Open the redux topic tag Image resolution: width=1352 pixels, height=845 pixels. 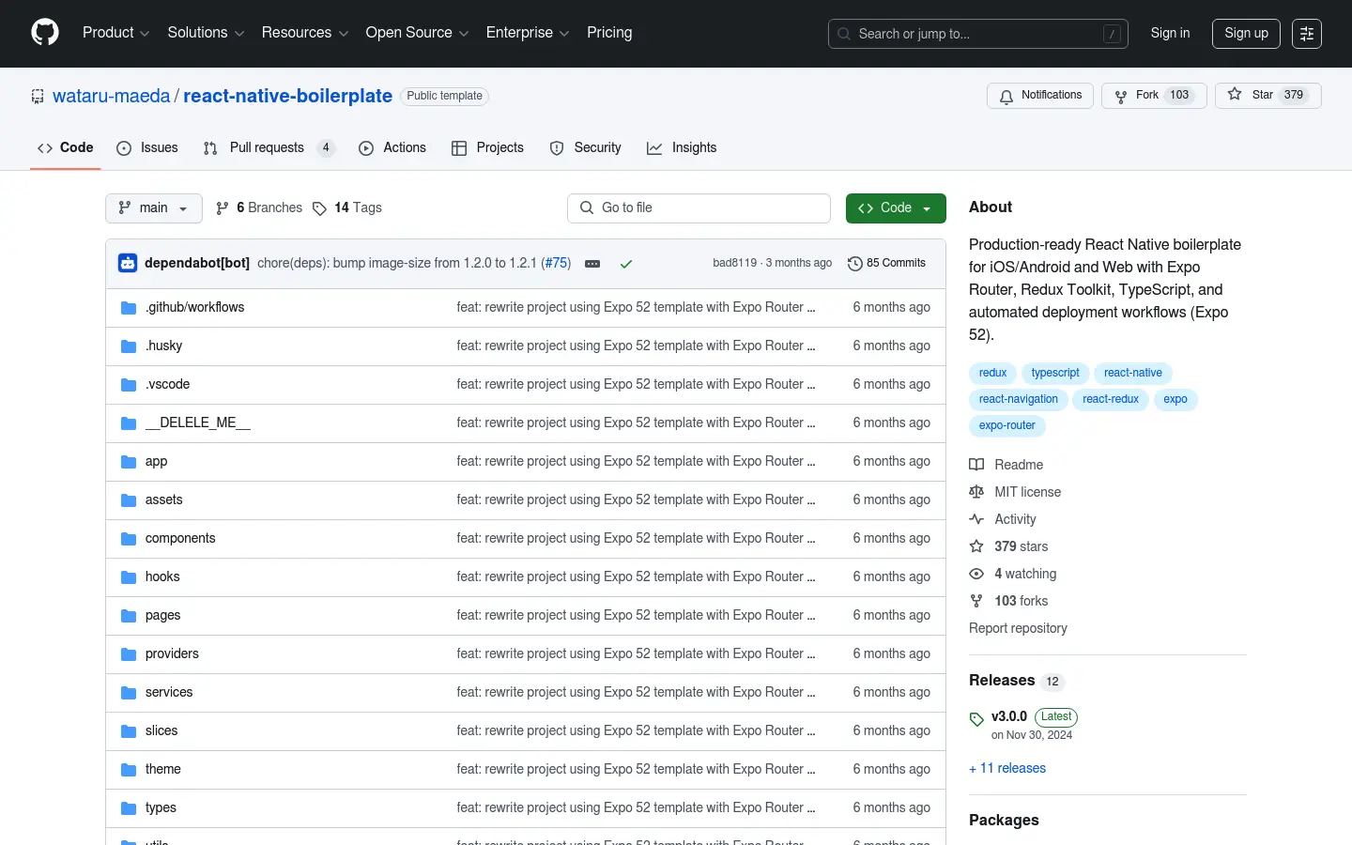[x=992, y=373]
